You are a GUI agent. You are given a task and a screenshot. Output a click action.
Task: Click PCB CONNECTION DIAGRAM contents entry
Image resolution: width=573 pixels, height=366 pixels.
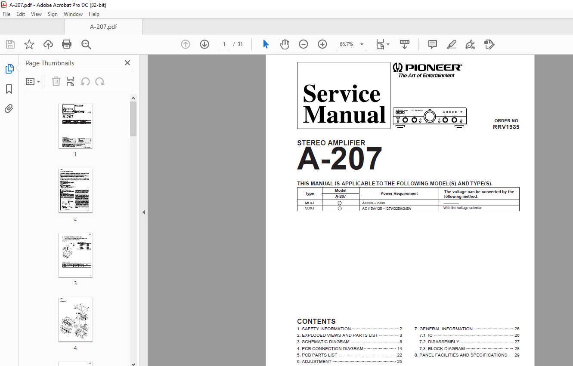(350, 348)
